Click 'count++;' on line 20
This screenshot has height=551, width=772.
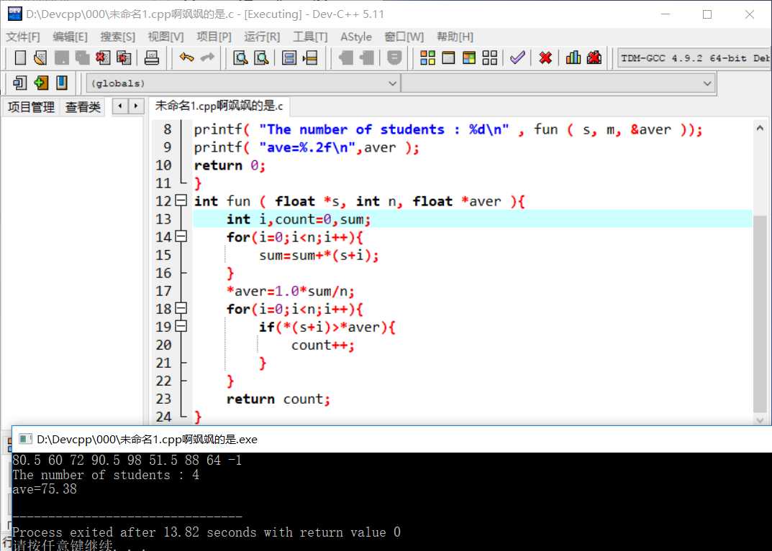tap(322, 345)
